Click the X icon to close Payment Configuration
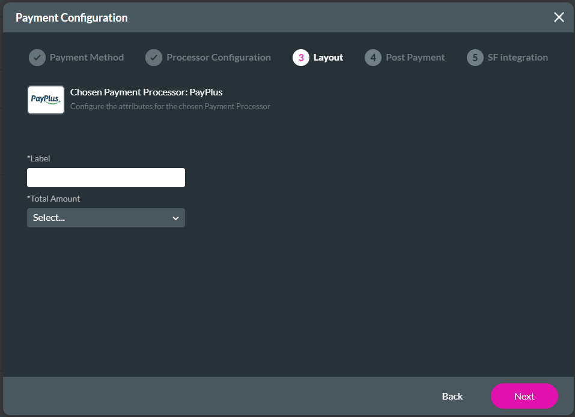The image size is (575, 417). [x=559, y=17]
